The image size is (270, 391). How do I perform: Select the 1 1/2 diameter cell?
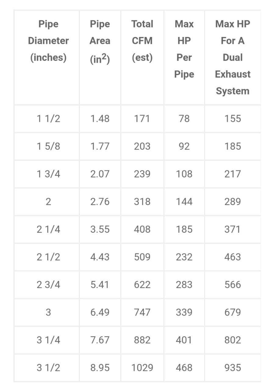[x=48, y=119]
